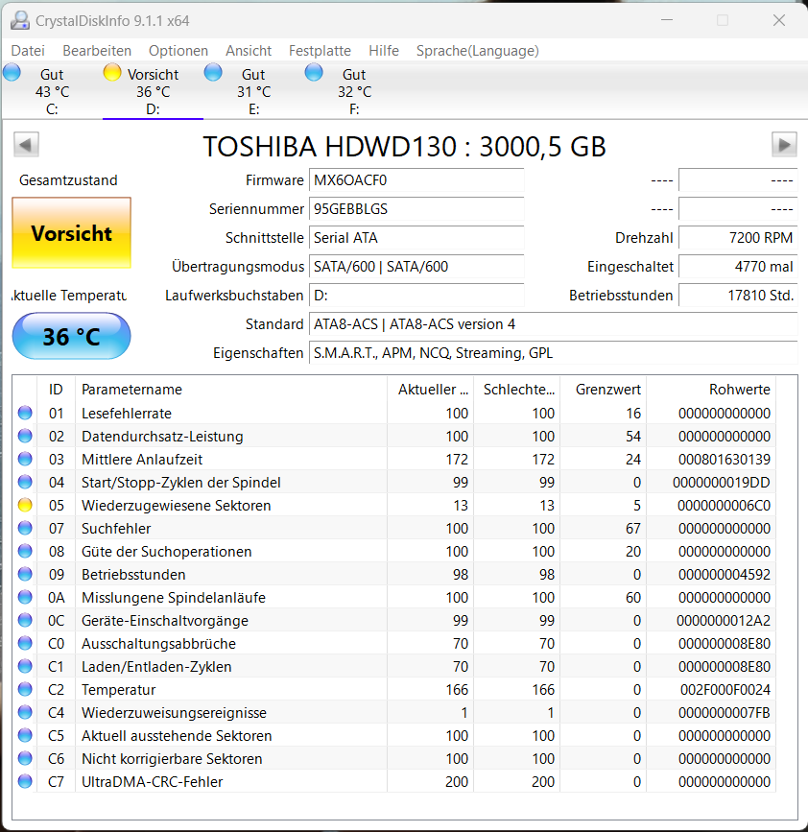Open the Bearbeiten menu

click(x=97, y=51)
